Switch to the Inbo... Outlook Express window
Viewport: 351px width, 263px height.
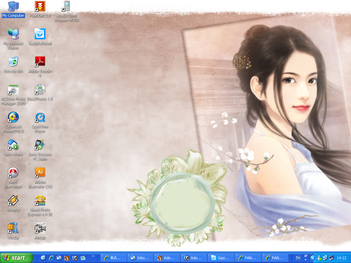[x=141, y=258]
